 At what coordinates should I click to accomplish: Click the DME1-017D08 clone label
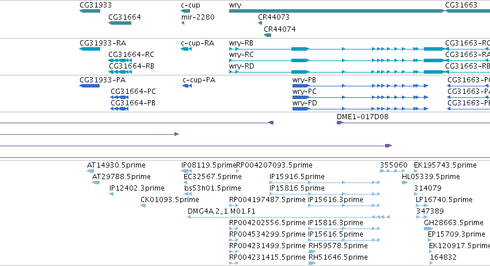click(x=363, y=116)
